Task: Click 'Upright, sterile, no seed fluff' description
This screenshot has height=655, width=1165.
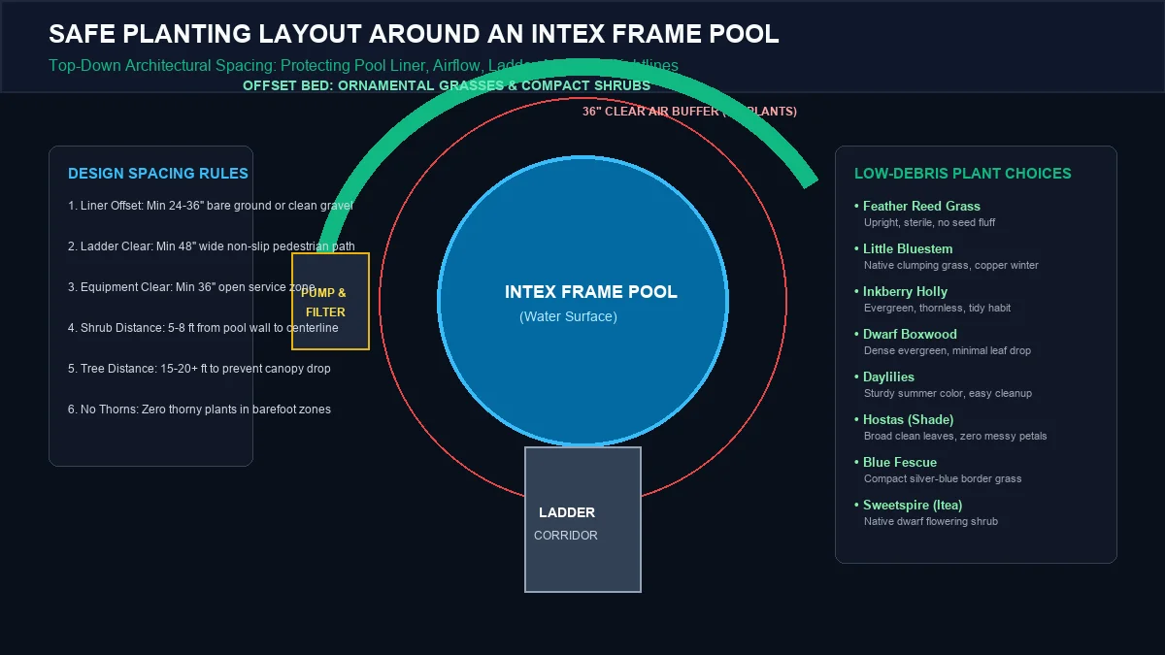Action: pyautogui.click(x=929, y=222)
